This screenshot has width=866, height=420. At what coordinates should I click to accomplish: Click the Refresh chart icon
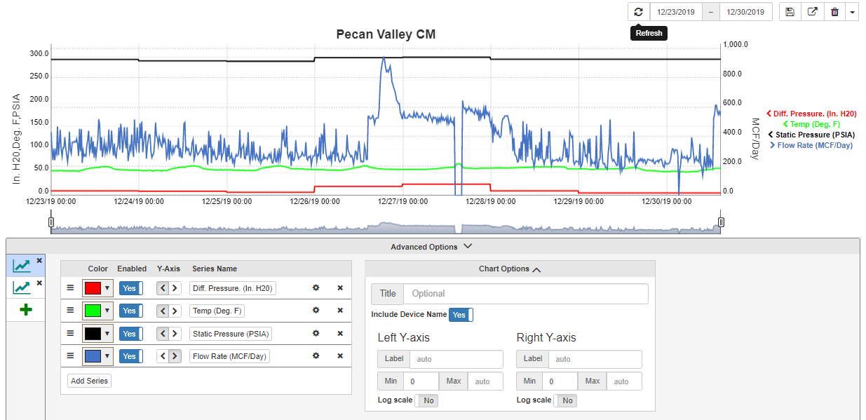tap(638, 12)
